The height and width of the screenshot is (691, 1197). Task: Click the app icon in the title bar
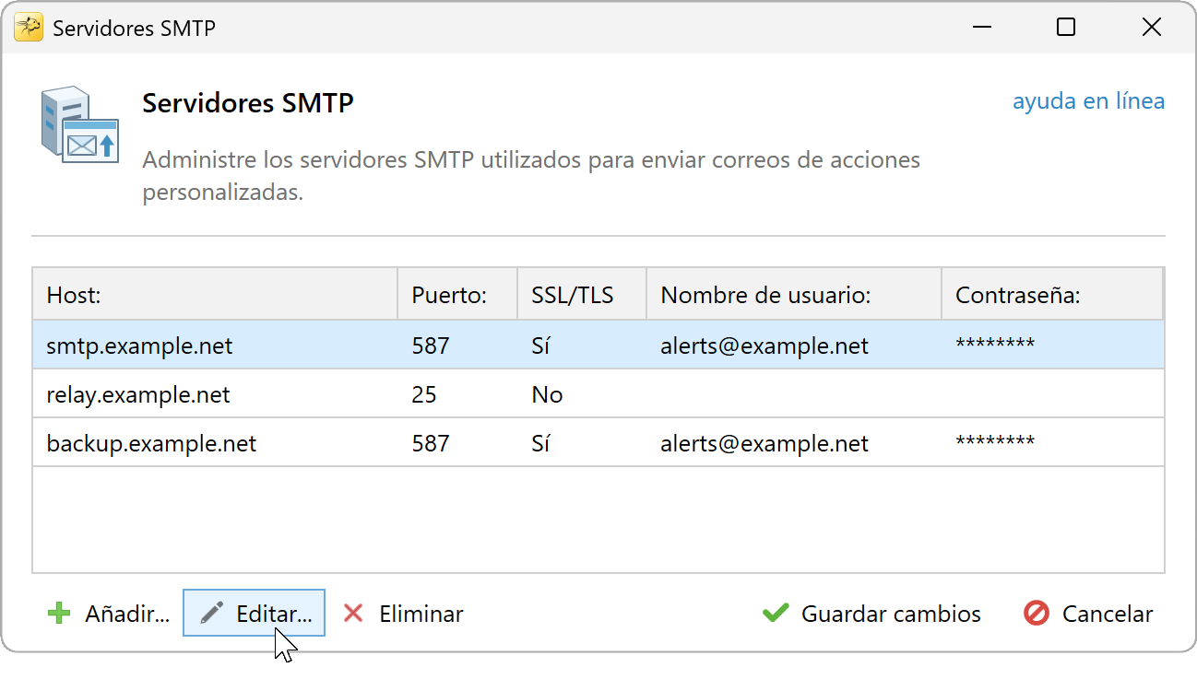[x=29, y=28]
